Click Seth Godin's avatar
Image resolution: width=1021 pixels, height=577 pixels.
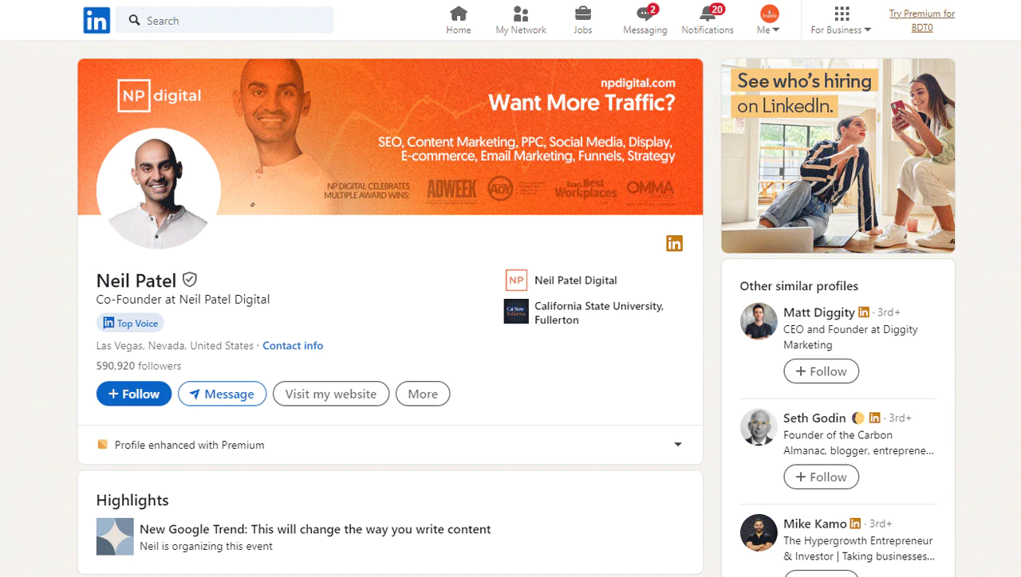click(x=759, y=426)
